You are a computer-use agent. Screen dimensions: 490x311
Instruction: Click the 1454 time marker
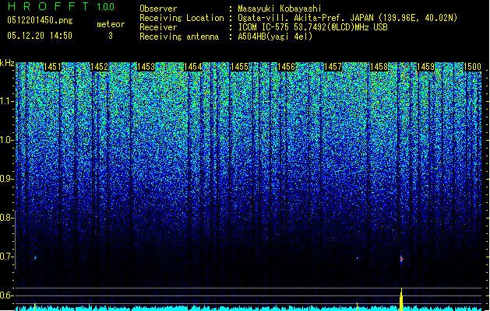coord(193,67)
